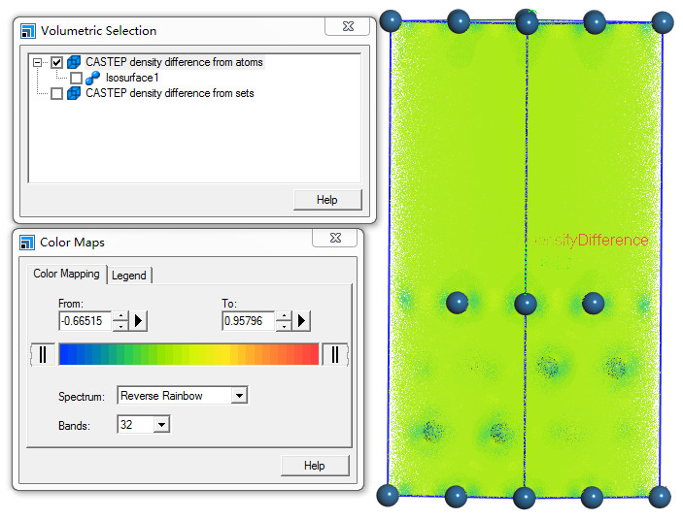This screenshot has width=683, height=520.
Task: Switch to the Legend tab
Action: [129, 276]
